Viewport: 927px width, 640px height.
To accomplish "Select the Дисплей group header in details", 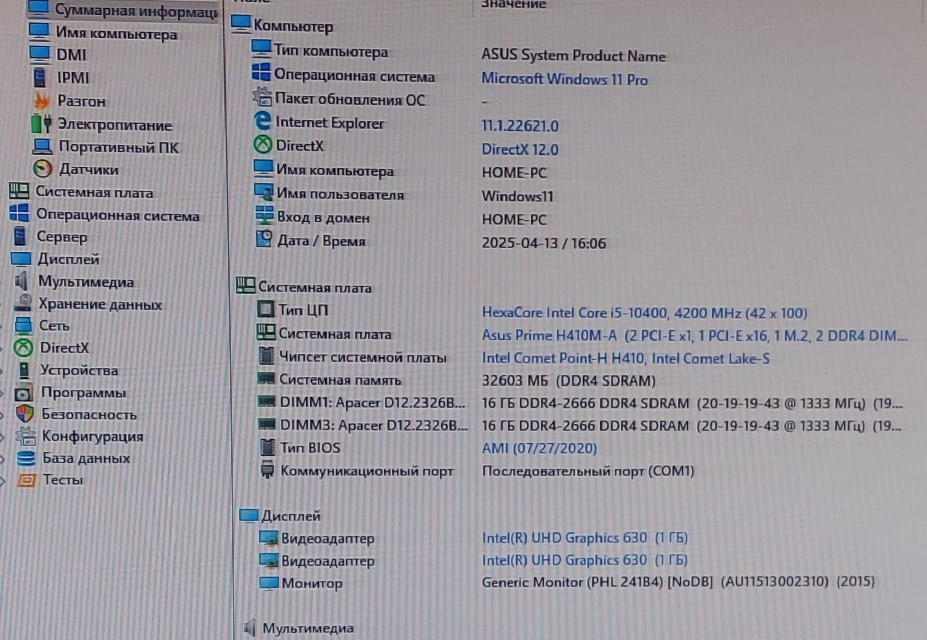I will pos(280,516).
